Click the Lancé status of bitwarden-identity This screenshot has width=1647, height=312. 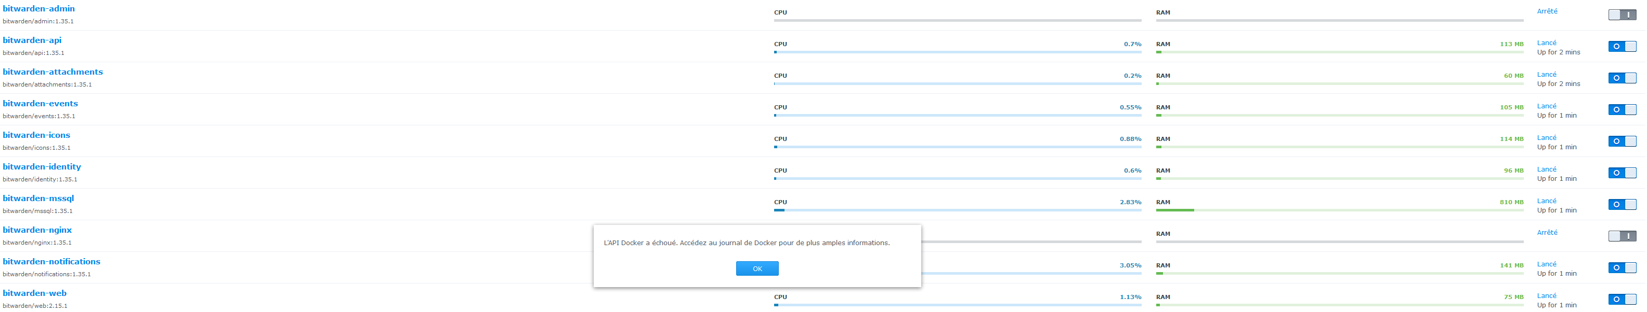click(1547, 169)
